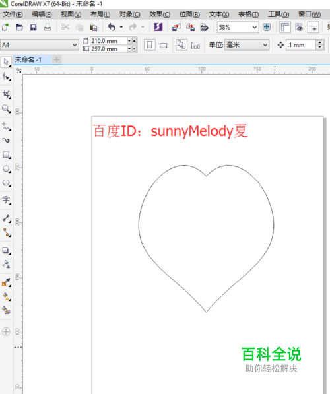330x394 pixels.
Task: Select the Interactive Fill tool
Action: point(6,296)
